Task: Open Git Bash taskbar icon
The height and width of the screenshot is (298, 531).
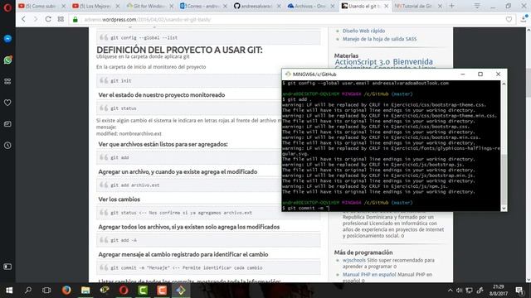Action: (181, 291)
